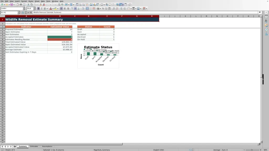
Task: Open the Sidebar Navigator panel
Action: pyautogui.click(x=266, y=30)
